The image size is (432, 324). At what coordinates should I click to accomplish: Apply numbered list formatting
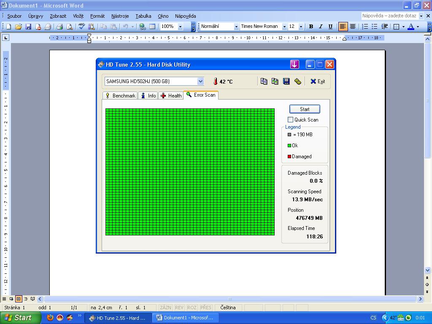(x=364, y=27)
